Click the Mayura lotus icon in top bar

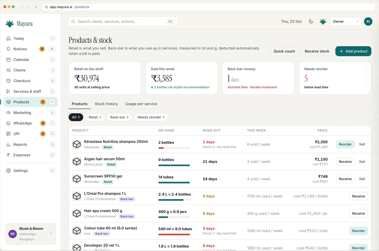tap(323, 22)
